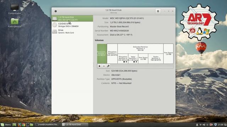Close the Disks window

[x=173, y=11]
